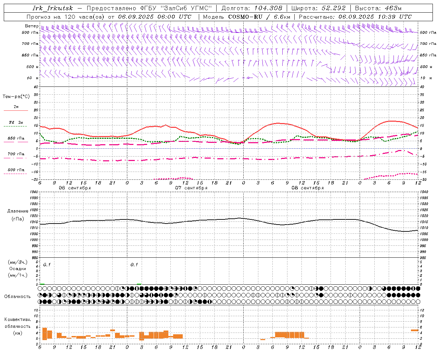438x350 pixels.
Task: Click the red solid '2м' legend line
Action: (x=16, y=111)
